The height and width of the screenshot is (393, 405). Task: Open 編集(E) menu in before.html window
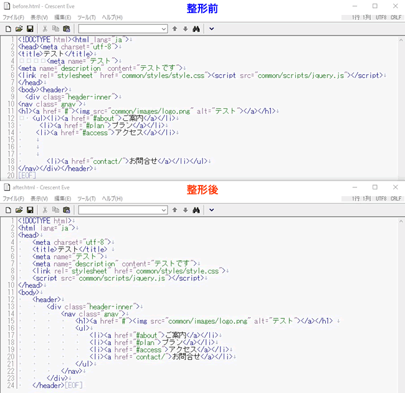point(62,17)
